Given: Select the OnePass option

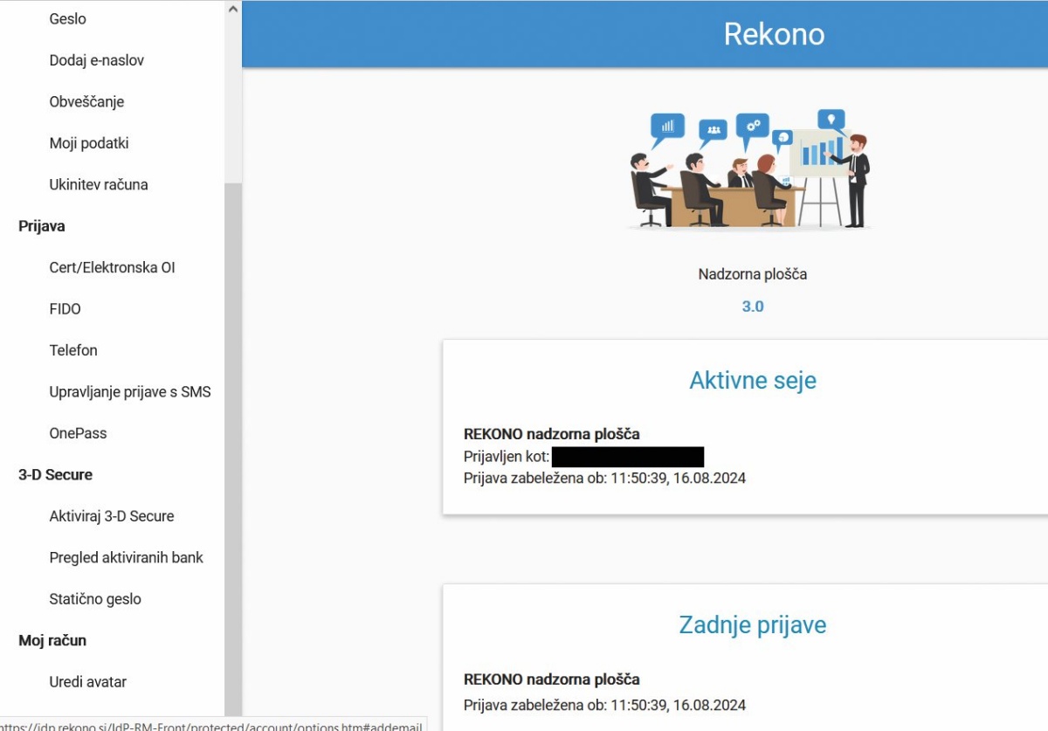Looking at the screenshot, I should tap(78, 433).
